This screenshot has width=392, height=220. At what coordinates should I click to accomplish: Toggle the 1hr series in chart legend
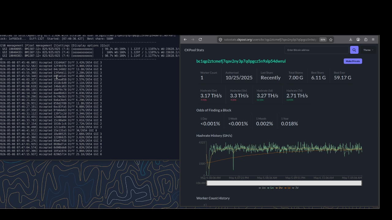(279, 188)
